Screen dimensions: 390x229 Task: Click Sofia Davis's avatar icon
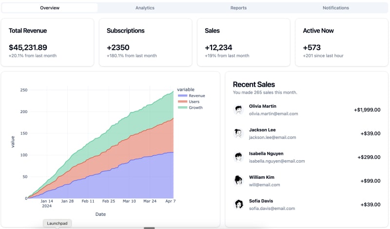pos(238,204)
